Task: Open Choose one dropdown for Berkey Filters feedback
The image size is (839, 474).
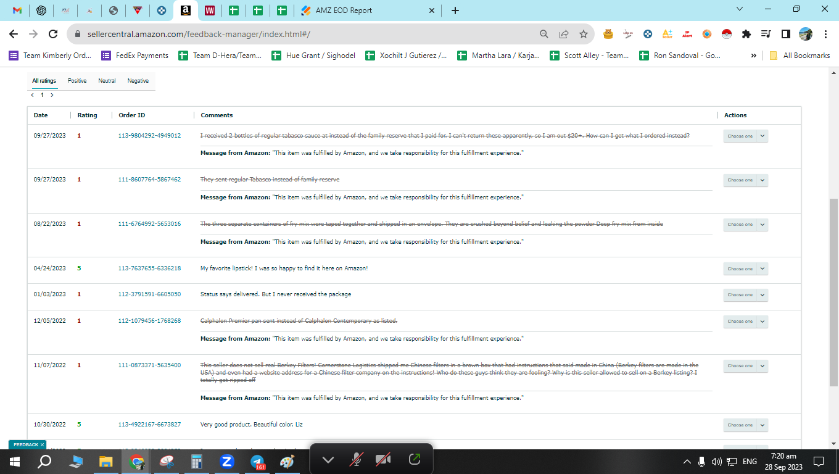Action: [x=745, y=366]
